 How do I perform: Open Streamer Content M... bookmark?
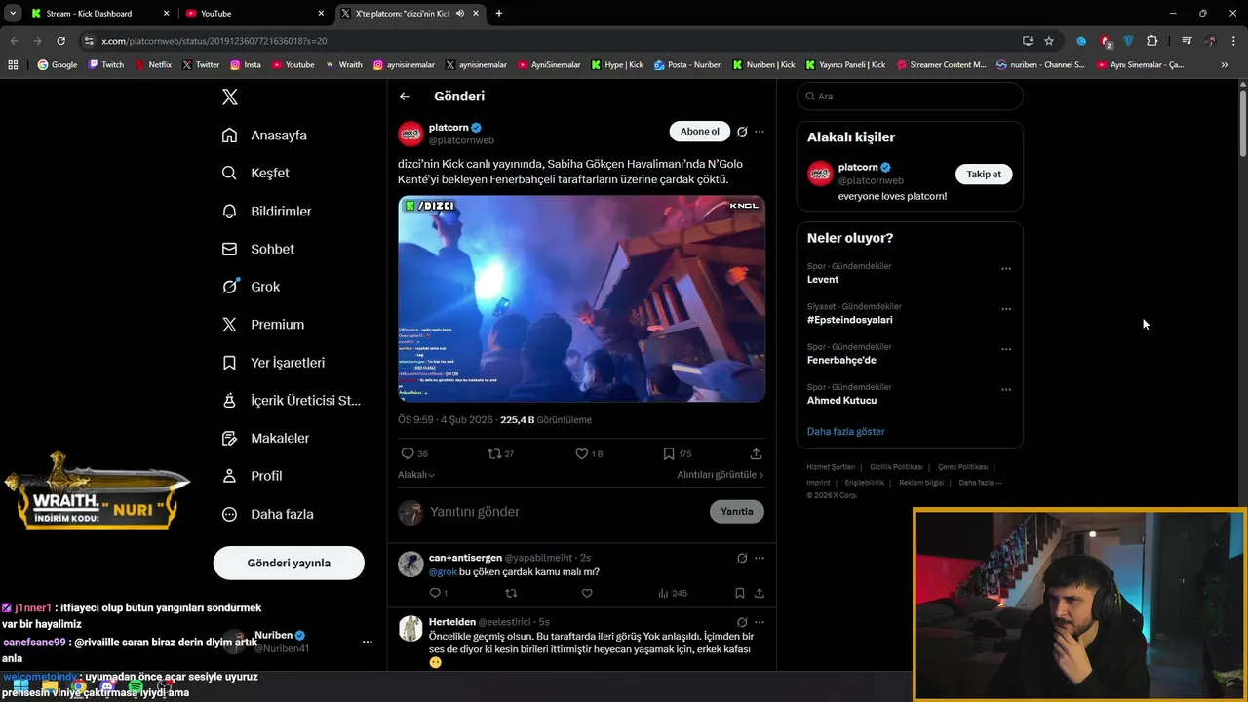(941, 65)
